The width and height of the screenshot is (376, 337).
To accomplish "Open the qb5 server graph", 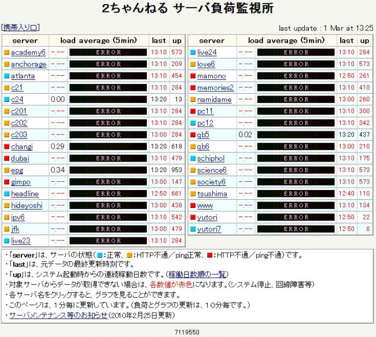I will [x=203, y=135].
